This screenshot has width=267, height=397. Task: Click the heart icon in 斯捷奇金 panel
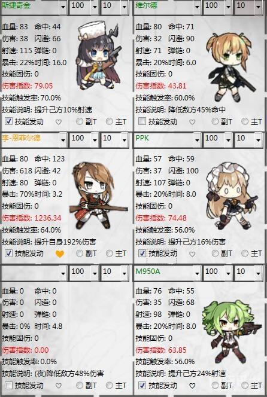point(59,122)
